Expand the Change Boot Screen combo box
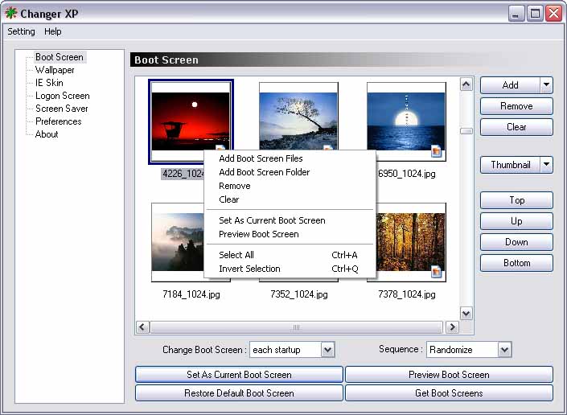Image resolution: width=567 pixels, height=415 pixels. coord(327,350)
